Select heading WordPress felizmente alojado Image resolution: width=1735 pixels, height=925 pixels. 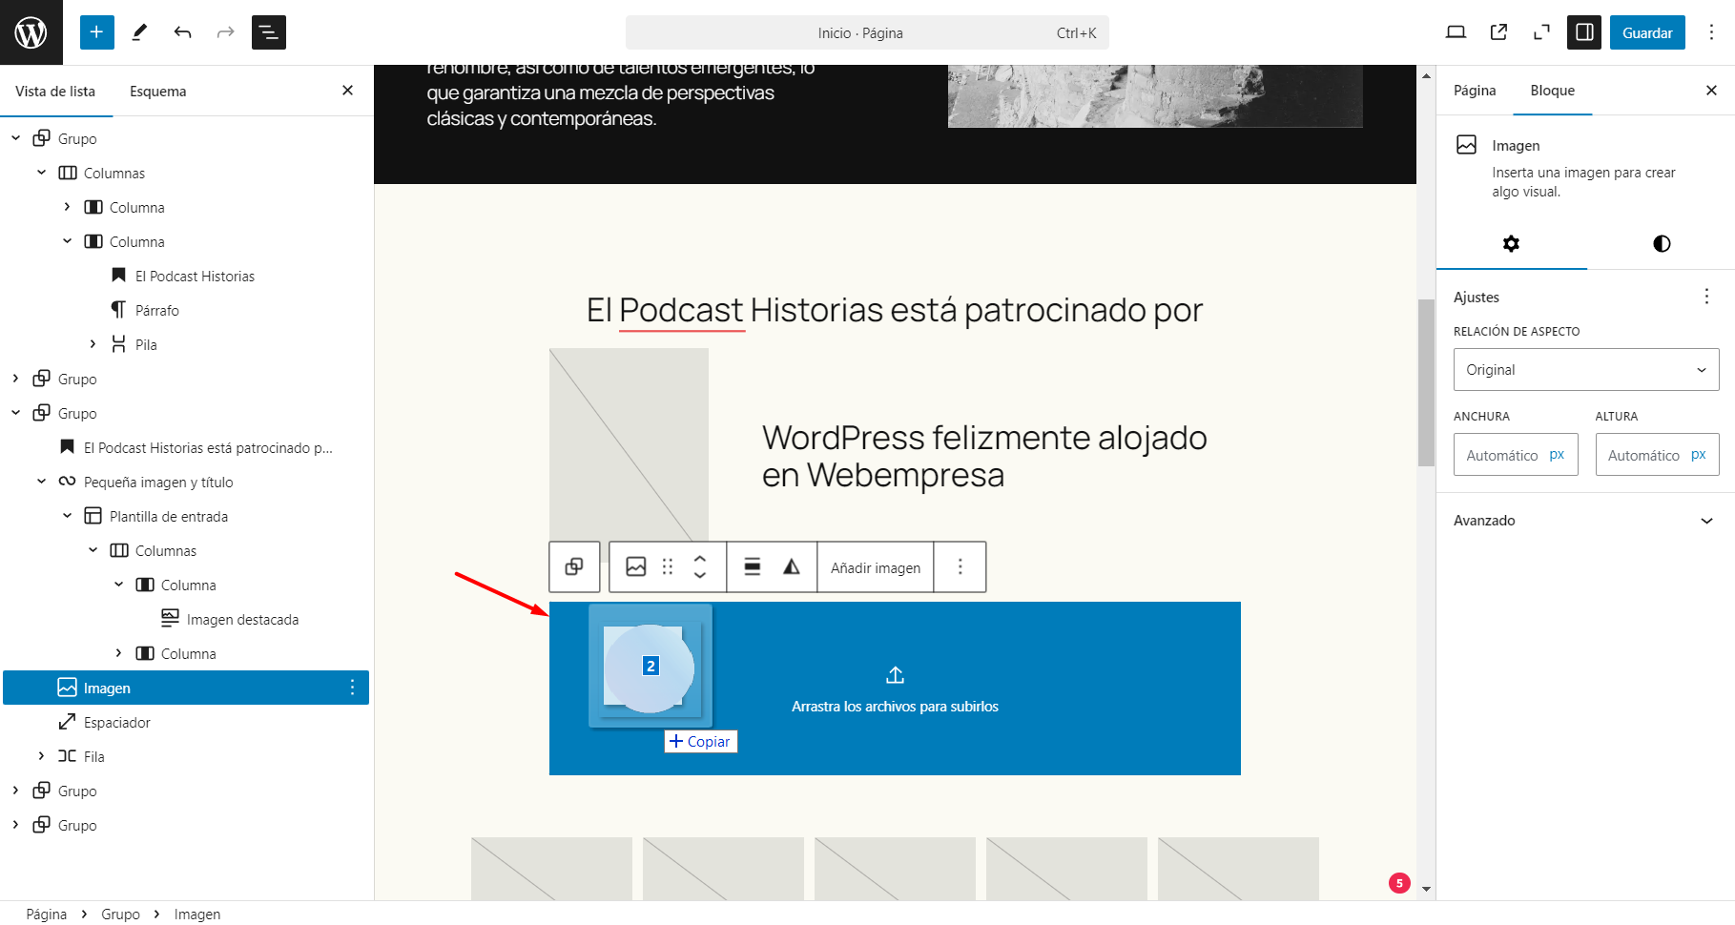pos(984,456)
